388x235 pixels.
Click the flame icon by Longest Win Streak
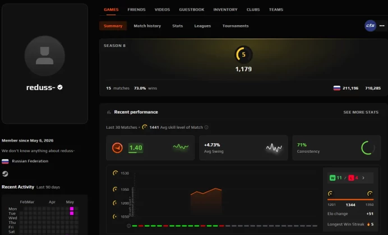(x=368, y=224)
